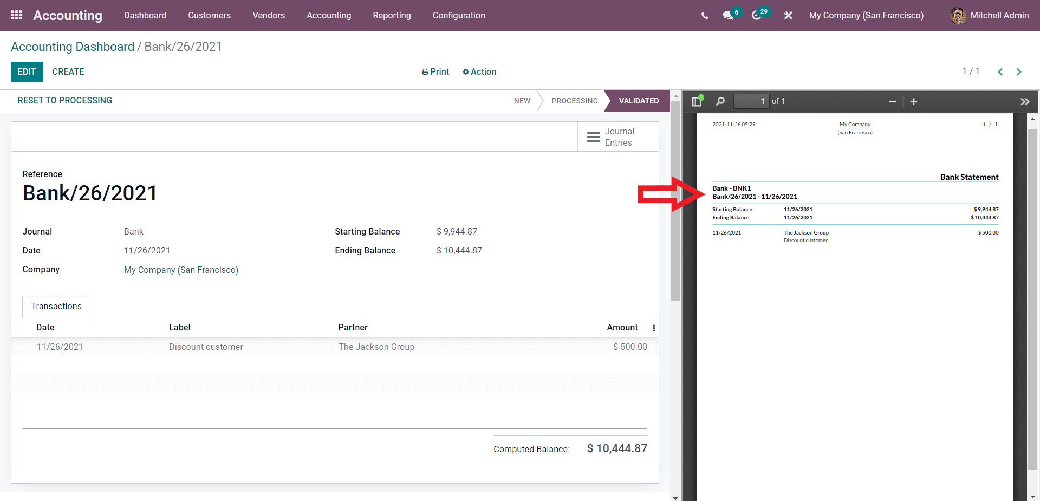Open the Accounting menu item

(x=329, y=16)
